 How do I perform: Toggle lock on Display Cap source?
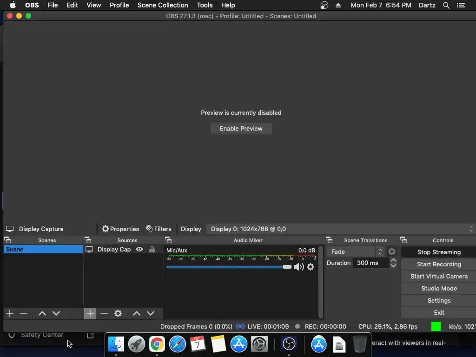click(152, 249)
